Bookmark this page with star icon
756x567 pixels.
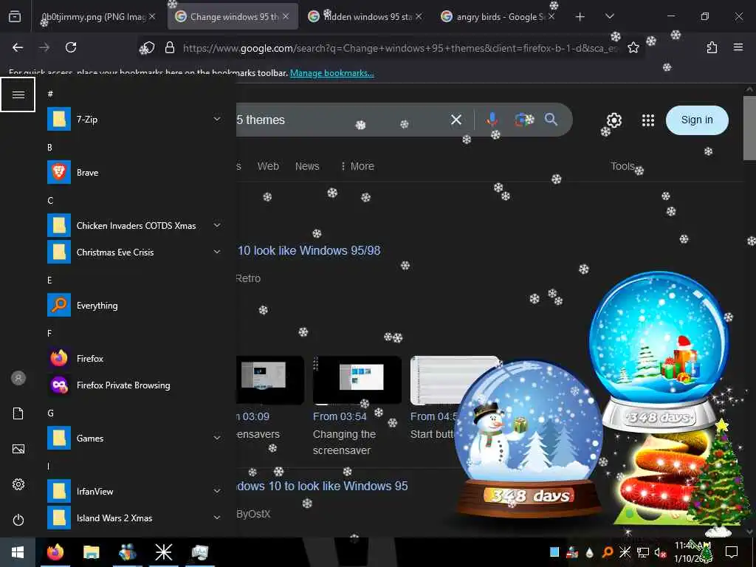tap(633, 47)
